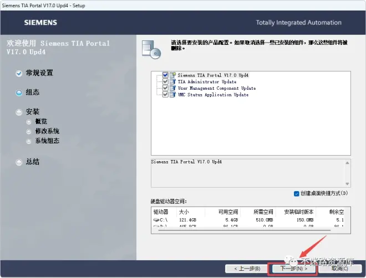Screen dimensions: 366x278
Task: Click the 驱动器 column header
Action: (x=161, y=212)
